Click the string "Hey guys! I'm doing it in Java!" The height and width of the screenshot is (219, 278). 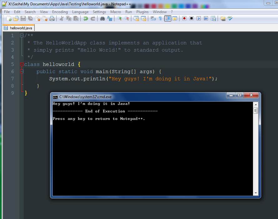click(x=160, y=79)
